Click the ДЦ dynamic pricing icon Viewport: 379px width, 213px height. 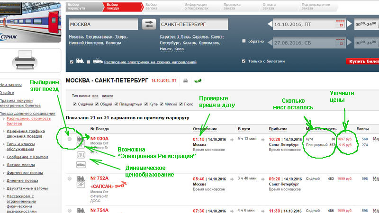coord(81,154)
